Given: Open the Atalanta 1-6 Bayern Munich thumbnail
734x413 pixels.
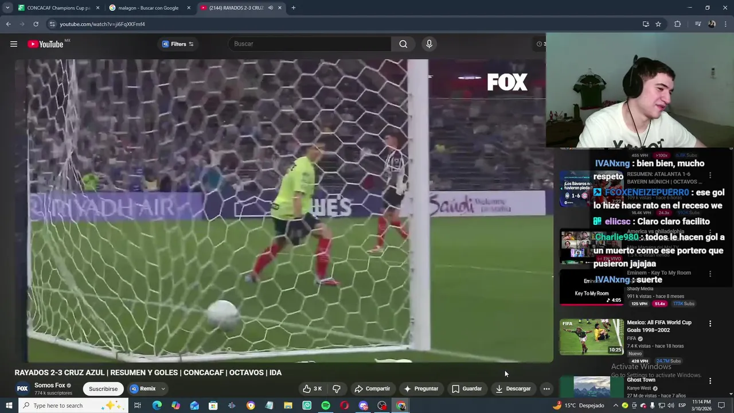Looking at the screenshot, I should pos(591,189).
